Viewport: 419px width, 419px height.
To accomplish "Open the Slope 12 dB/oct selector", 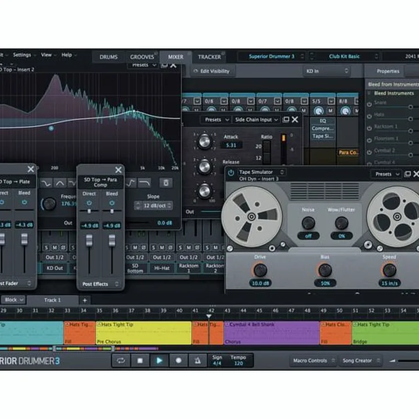I will pyautogui.click(x=154, y=205).
